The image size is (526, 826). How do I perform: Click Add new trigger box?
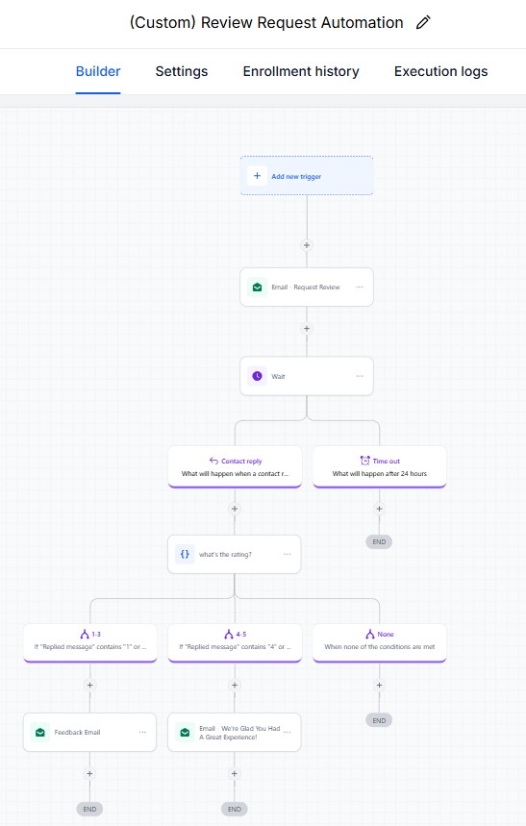(x=307, y=176)
